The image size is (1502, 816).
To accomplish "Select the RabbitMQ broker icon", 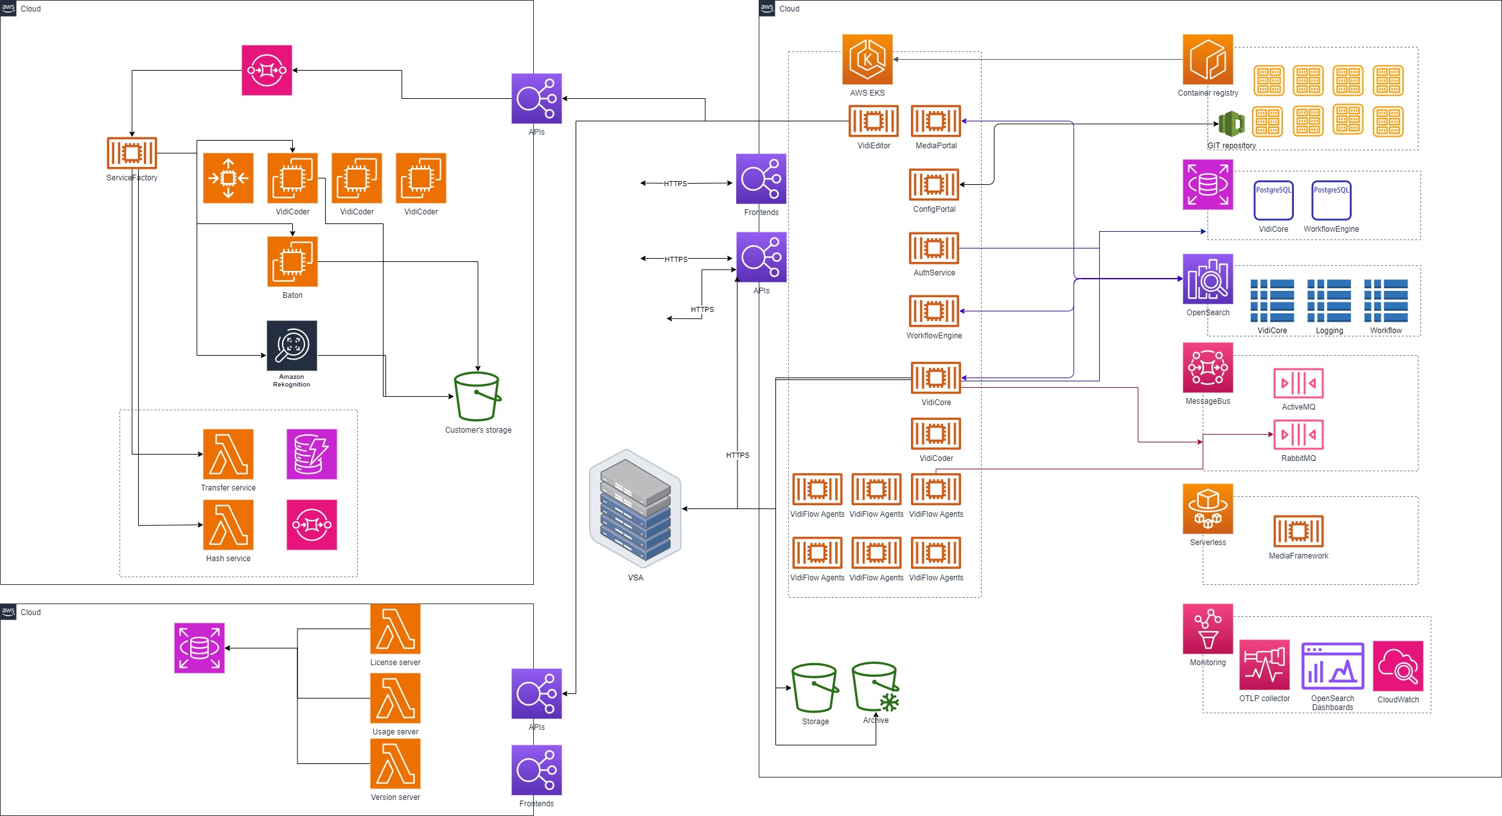I will (1298, 435).
